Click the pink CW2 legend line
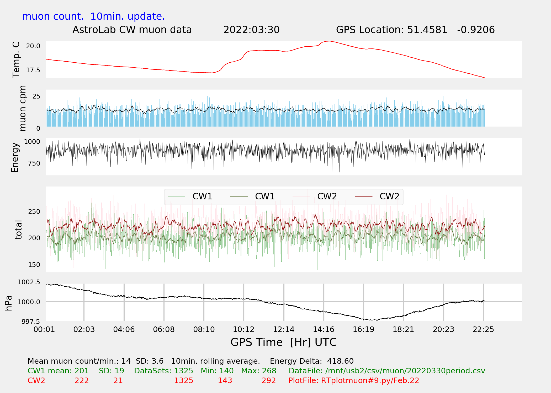The width and height of the screenshot is (551, 393). pos(301,196)
